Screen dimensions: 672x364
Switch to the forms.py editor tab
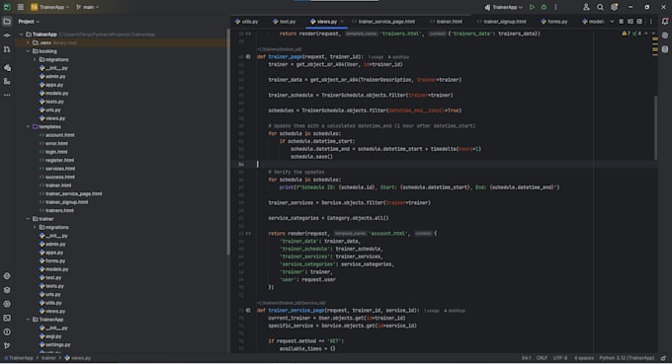553,22
